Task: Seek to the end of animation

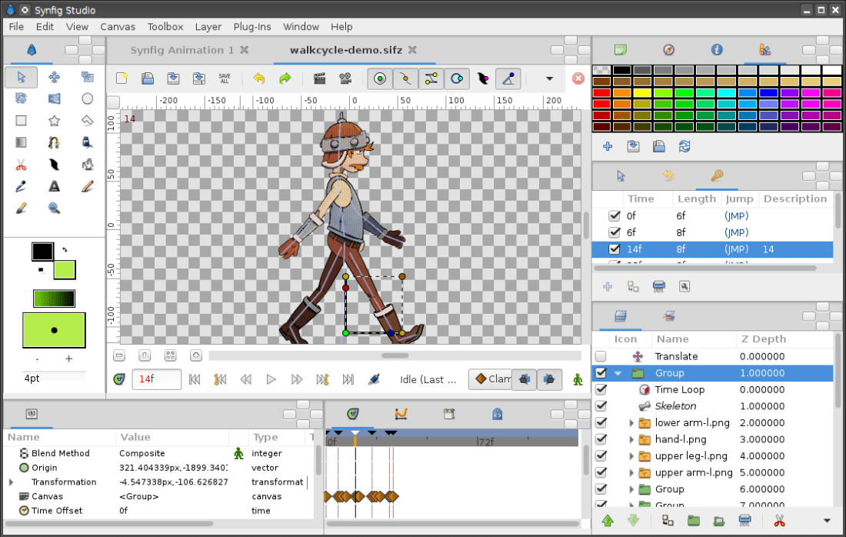Action: (x=348, y=379)
